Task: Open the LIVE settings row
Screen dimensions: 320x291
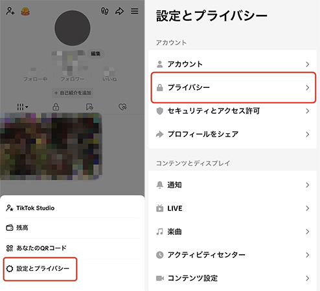Action: (233, 208)
